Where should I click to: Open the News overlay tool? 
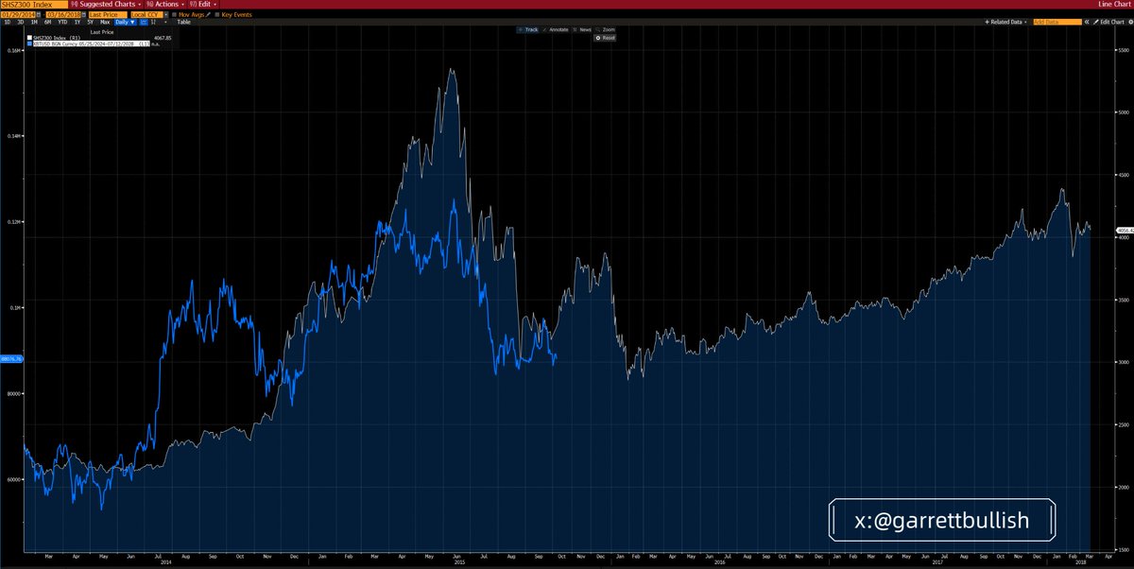coord(583,29)
